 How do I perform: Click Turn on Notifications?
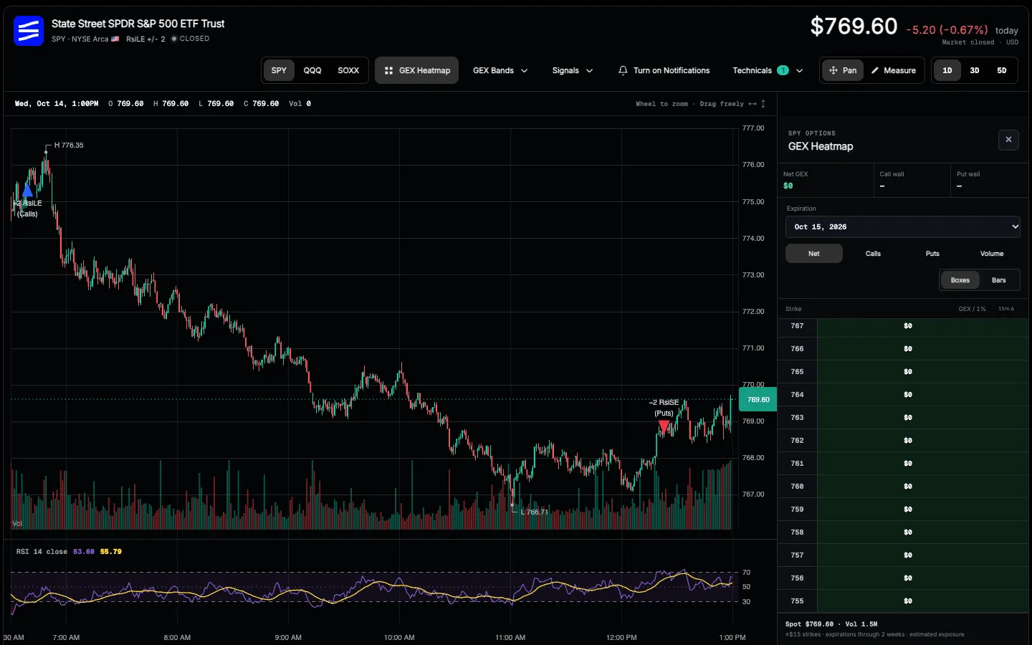(x=664, y=70)
